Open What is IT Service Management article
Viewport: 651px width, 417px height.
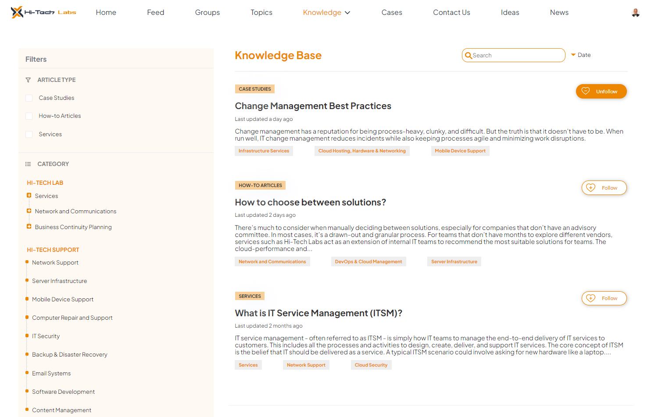click(x=318, y=313)
